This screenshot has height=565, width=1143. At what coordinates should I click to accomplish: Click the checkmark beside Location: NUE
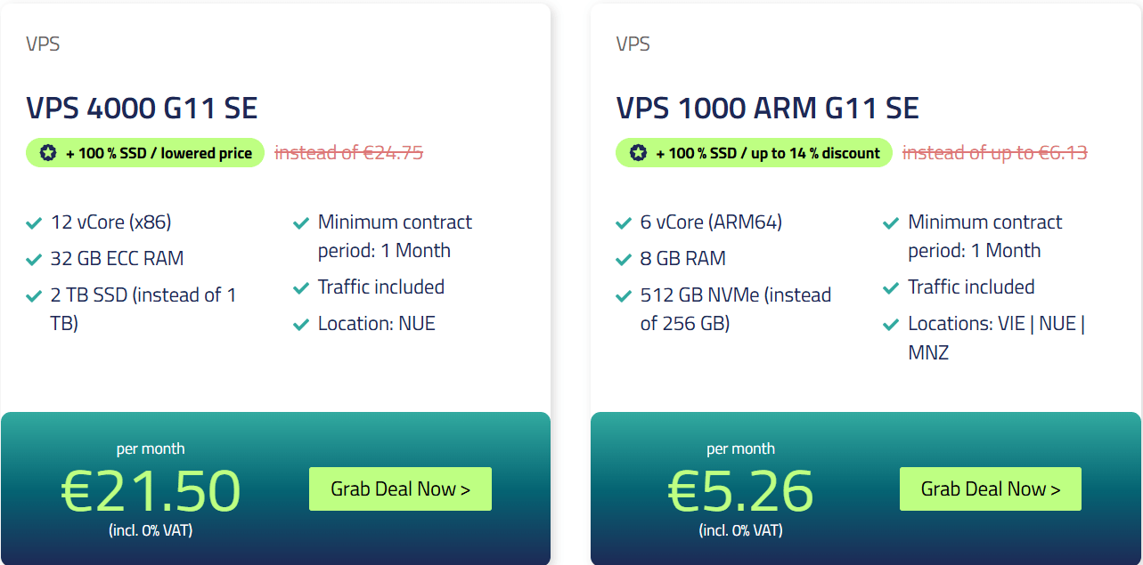pyautogui.click(x=301, y=325)
